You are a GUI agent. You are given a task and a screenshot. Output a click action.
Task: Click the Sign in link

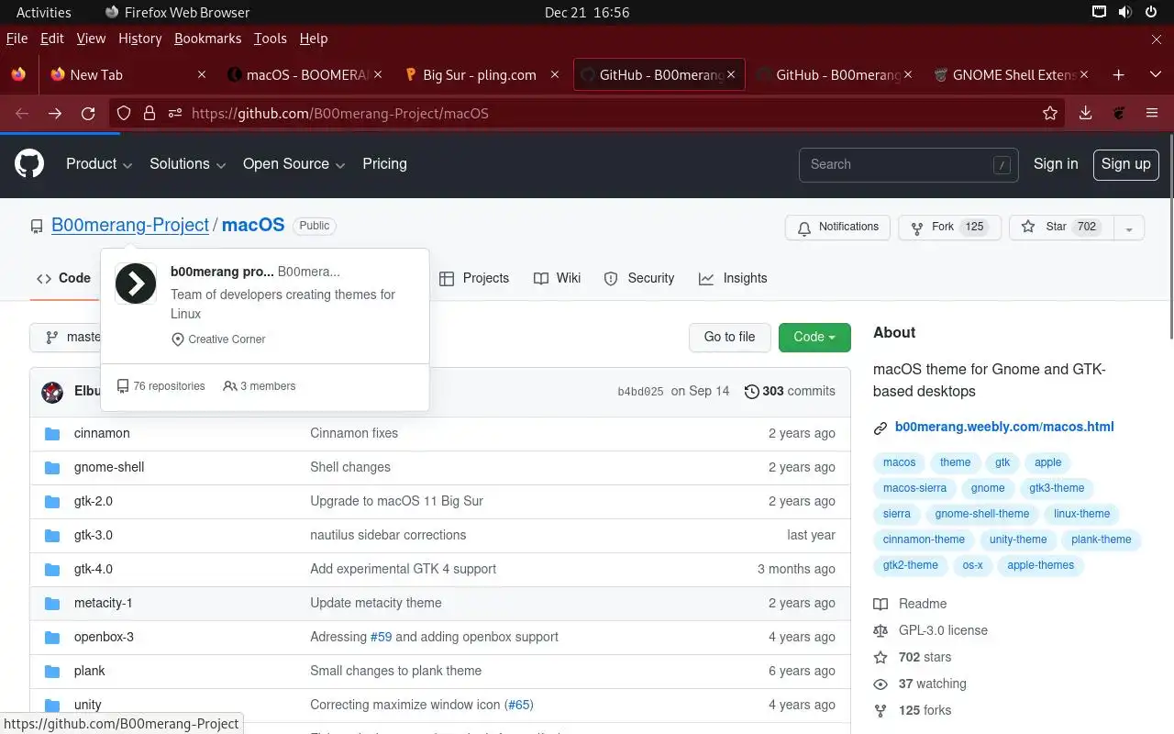(x=1056, y=164)
